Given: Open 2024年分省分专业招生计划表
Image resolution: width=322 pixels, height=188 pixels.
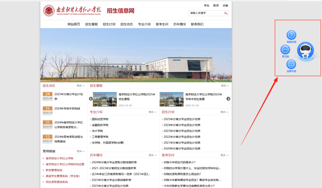Looking at the screenshot, I should (182, 125).
